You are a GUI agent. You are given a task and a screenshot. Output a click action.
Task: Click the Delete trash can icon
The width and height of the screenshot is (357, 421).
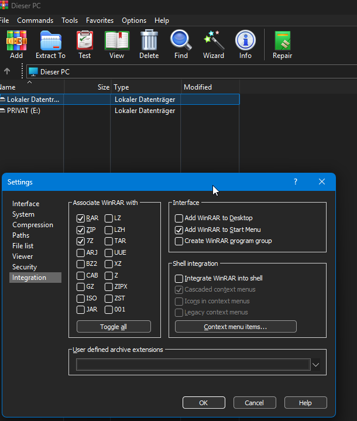[x=149, y=40]
